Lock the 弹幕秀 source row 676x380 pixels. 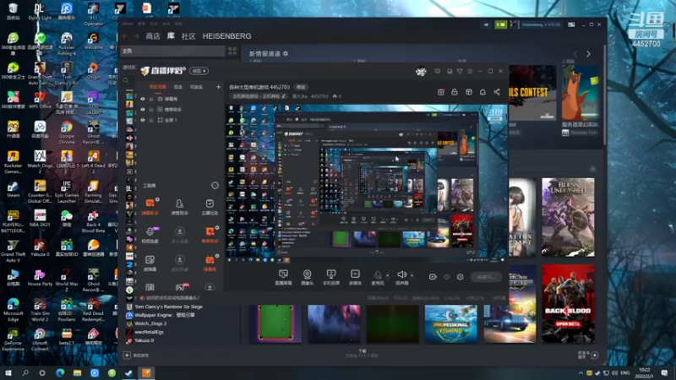(x=151, y=99)
